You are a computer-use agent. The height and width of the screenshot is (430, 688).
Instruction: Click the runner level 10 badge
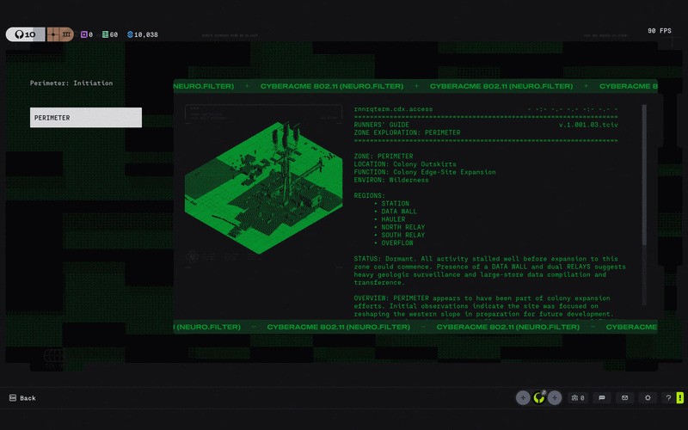(26, 34)
